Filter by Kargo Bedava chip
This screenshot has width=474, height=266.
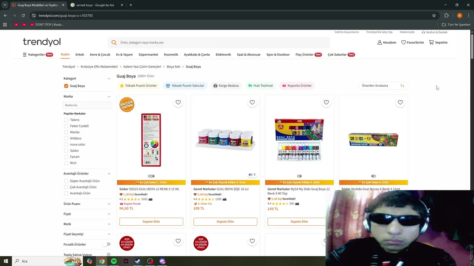(226, 86)
